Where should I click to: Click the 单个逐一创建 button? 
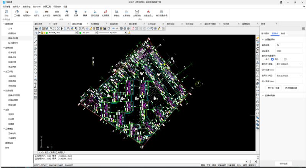[x=273, y=88]
